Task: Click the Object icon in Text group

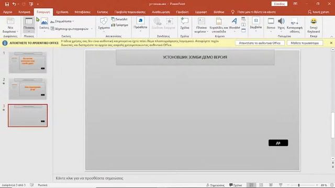Action: coord(243,30)
